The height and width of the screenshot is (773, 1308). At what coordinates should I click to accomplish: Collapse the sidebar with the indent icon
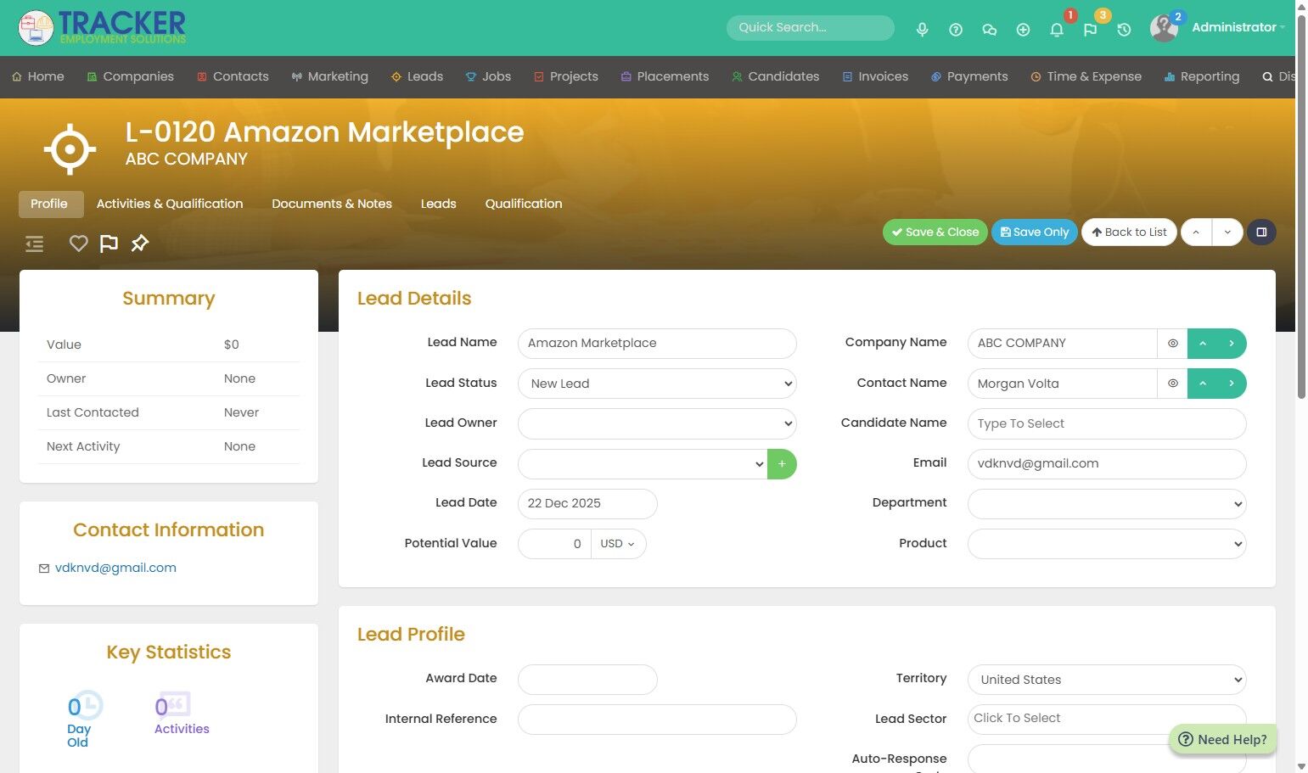pos(34,244)
